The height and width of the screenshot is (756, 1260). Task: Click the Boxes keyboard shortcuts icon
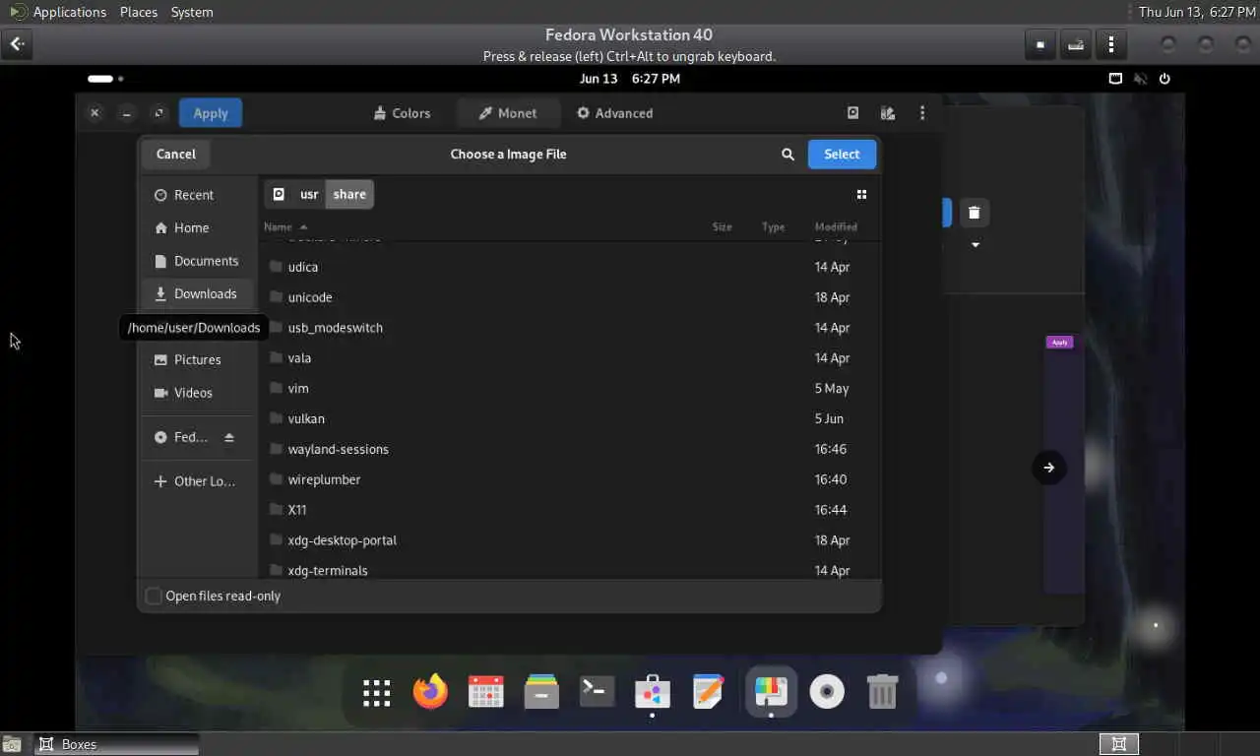point(1076,44)
